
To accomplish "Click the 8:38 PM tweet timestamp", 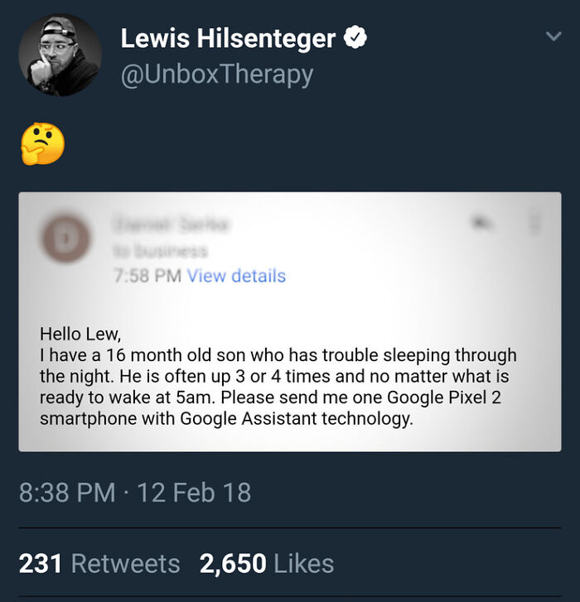I will coord(66,493).
